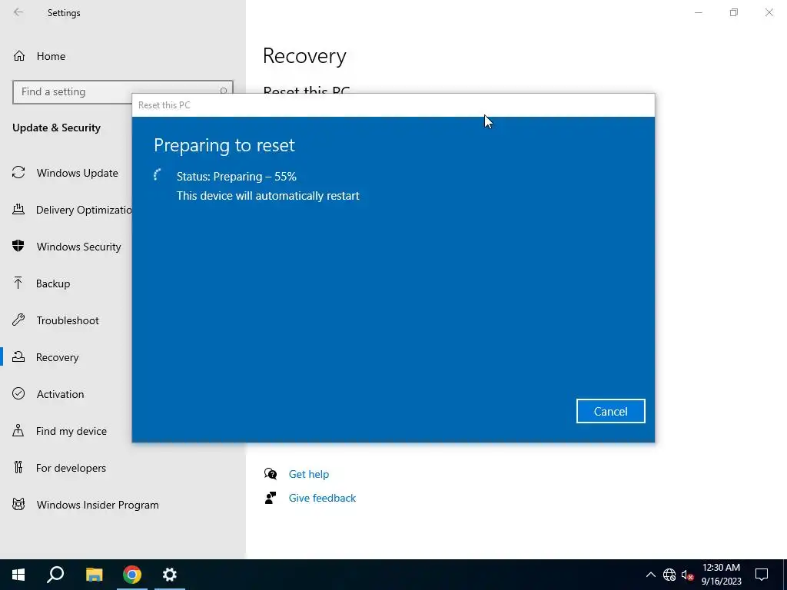Viewport: 787px width, 590px height.
Task: Minimize the Settings window
Action: point(698,12)
